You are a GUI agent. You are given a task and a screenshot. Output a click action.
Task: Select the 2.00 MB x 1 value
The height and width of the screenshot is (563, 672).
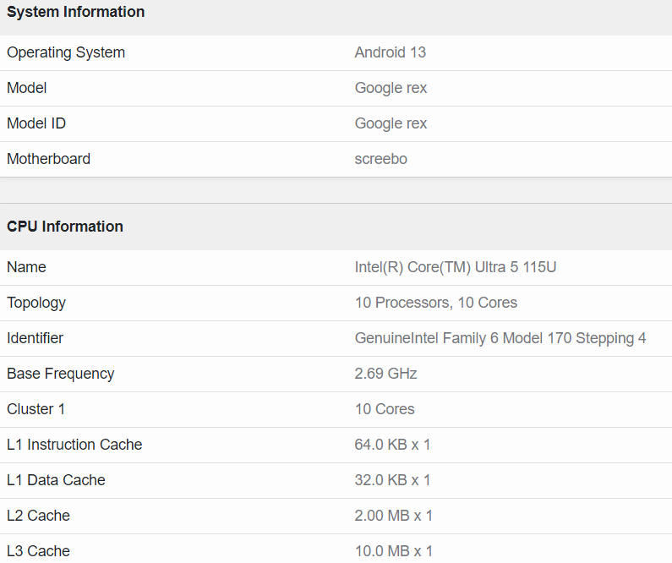[393, 516]
